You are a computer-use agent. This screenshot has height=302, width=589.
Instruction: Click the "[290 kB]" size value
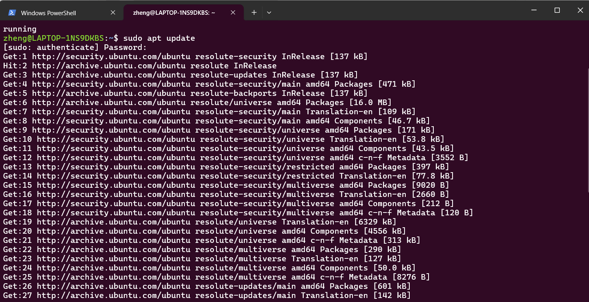(x=382, y=250)
